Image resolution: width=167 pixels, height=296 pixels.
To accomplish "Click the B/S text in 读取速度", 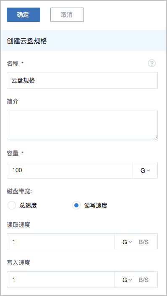I will tap(144, 242).
